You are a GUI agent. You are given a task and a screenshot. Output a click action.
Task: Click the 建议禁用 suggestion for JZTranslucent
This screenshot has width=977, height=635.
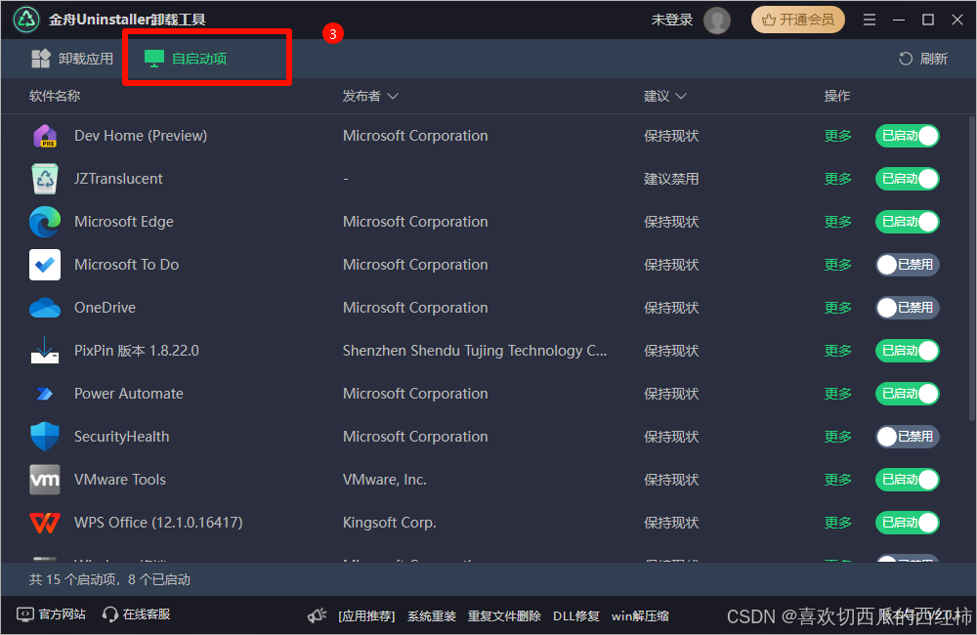671,179
